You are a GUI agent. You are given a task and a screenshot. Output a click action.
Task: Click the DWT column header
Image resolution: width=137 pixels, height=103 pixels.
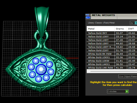coord(132,29)
